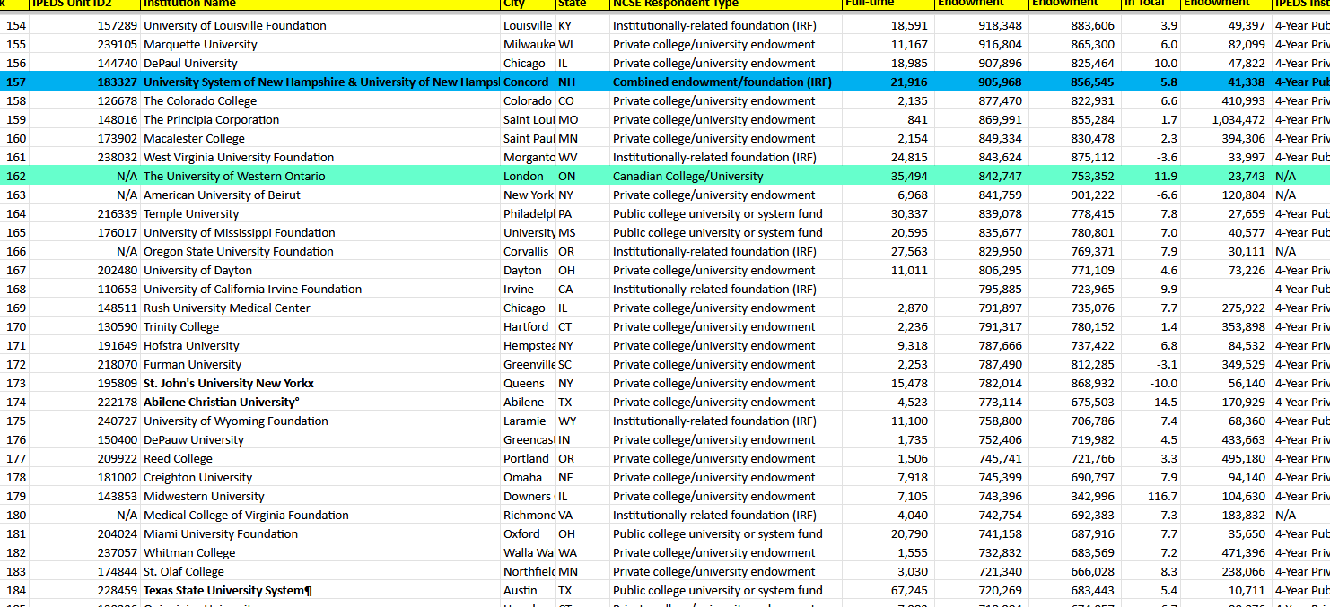Click the row number 162 cell
Viewport: 1330px width, 607px height.
point(15,177)
